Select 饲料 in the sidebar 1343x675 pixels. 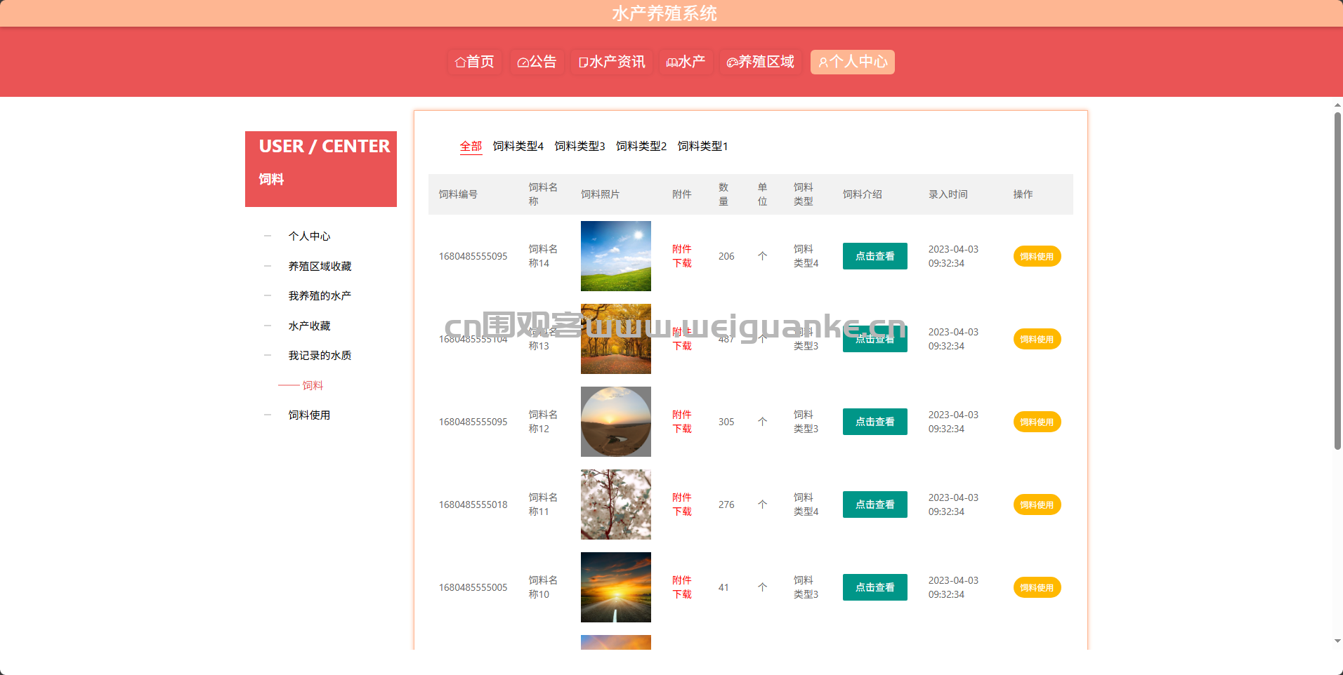click(x=313, y=385)
